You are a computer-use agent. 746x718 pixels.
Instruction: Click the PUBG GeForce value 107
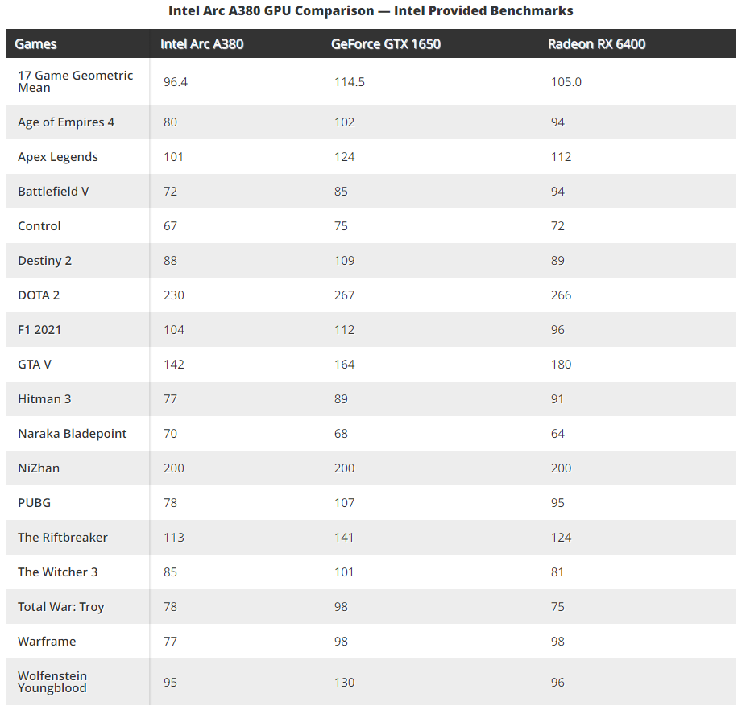[344, 503]
